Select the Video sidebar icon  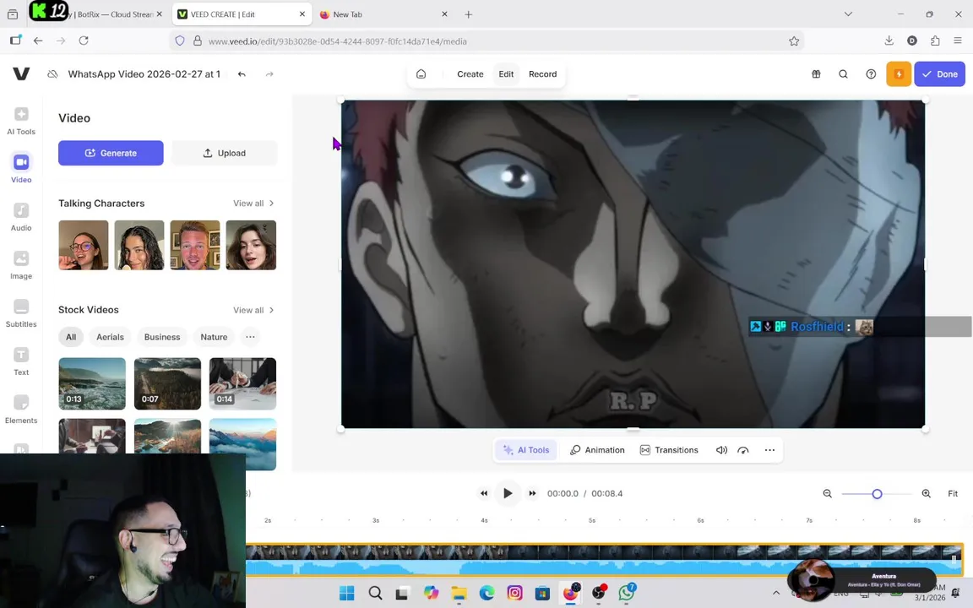pos(21,169)
